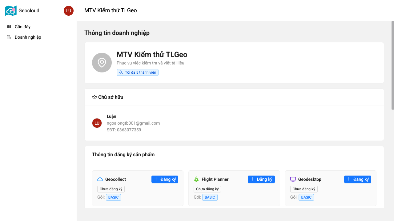
Task: Click the Geocollect cloud icon
Action: (x=100, y=179)
